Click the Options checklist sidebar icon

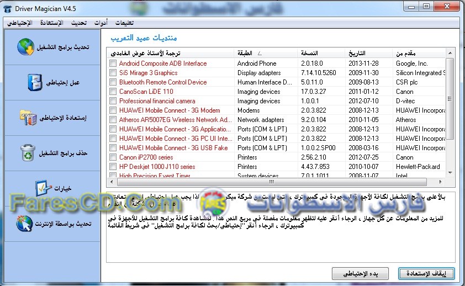44,188
